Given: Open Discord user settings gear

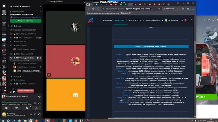Looking at the screenshot, I should coord(40,114).
